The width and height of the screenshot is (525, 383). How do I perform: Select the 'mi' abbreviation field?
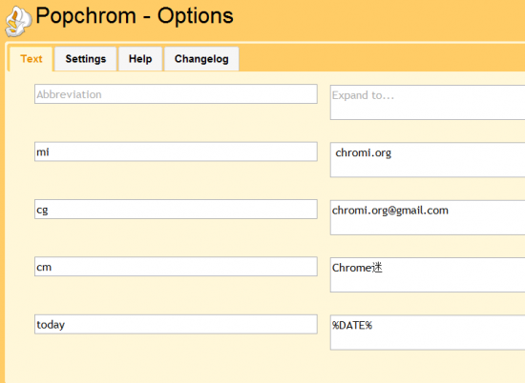pos(176,151)
